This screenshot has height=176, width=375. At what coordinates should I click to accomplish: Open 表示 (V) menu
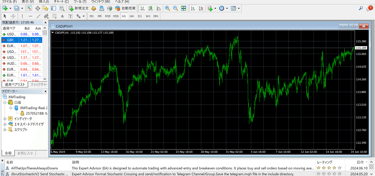28,2
